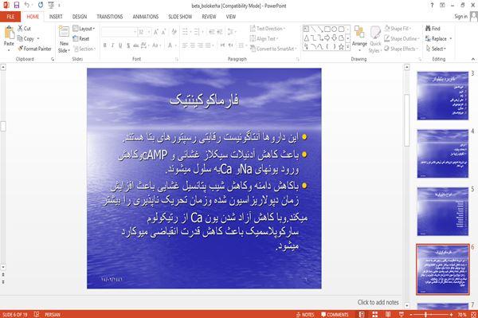
Task: Click Normal view icon in status bar
Action: coord(362,314)
